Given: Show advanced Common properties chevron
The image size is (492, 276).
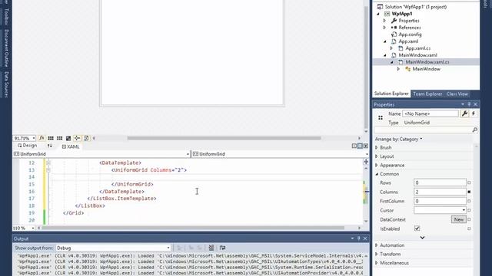Looking at the screenshot, I should pos(422,238).
